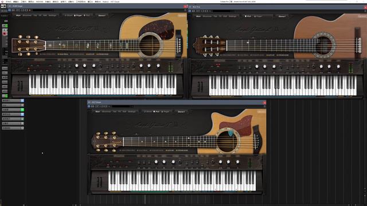Screen dimensions: 367x206
Task: Open Settings tab in the Taylor cutaway guitar window
Action: point(132,112)
